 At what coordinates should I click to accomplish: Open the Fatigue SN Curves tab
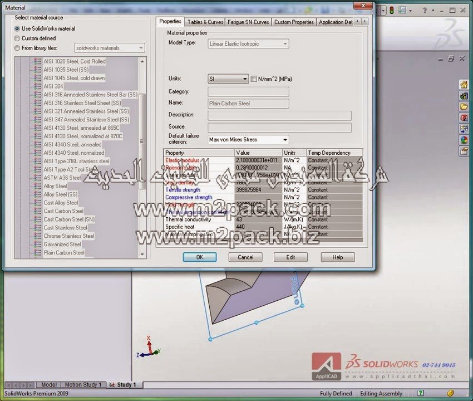[248, 22]
